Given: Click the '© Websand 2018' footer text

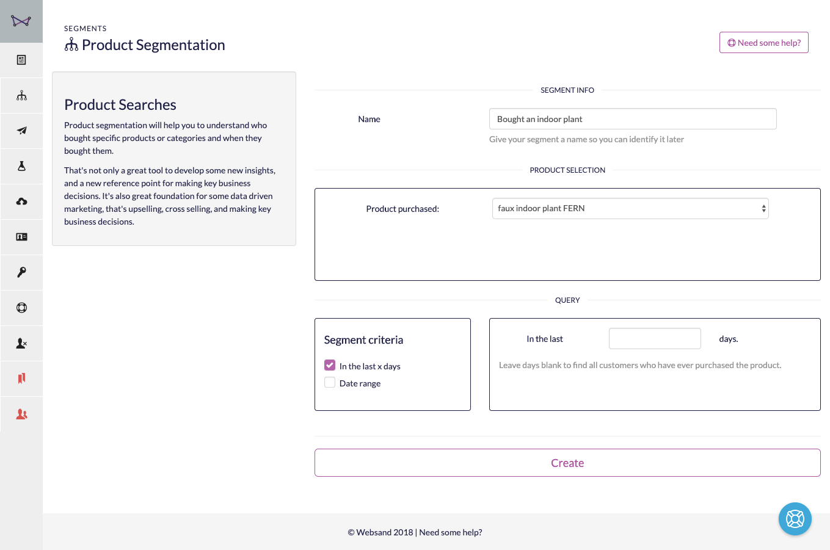Looking at the screenshot, I should pos(380,532).
